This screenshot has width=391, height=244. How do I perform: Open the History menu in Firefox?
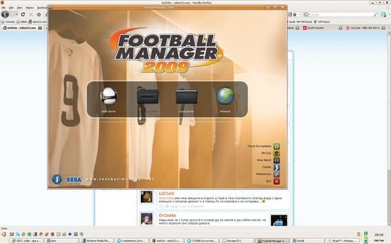(x=30, y=8)
